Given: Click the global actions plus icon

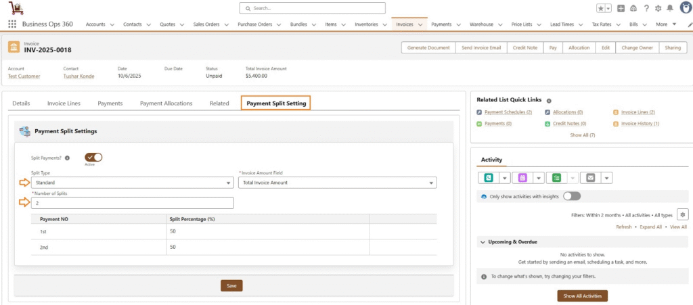Looking at the screenshot, I should [621, 8].
